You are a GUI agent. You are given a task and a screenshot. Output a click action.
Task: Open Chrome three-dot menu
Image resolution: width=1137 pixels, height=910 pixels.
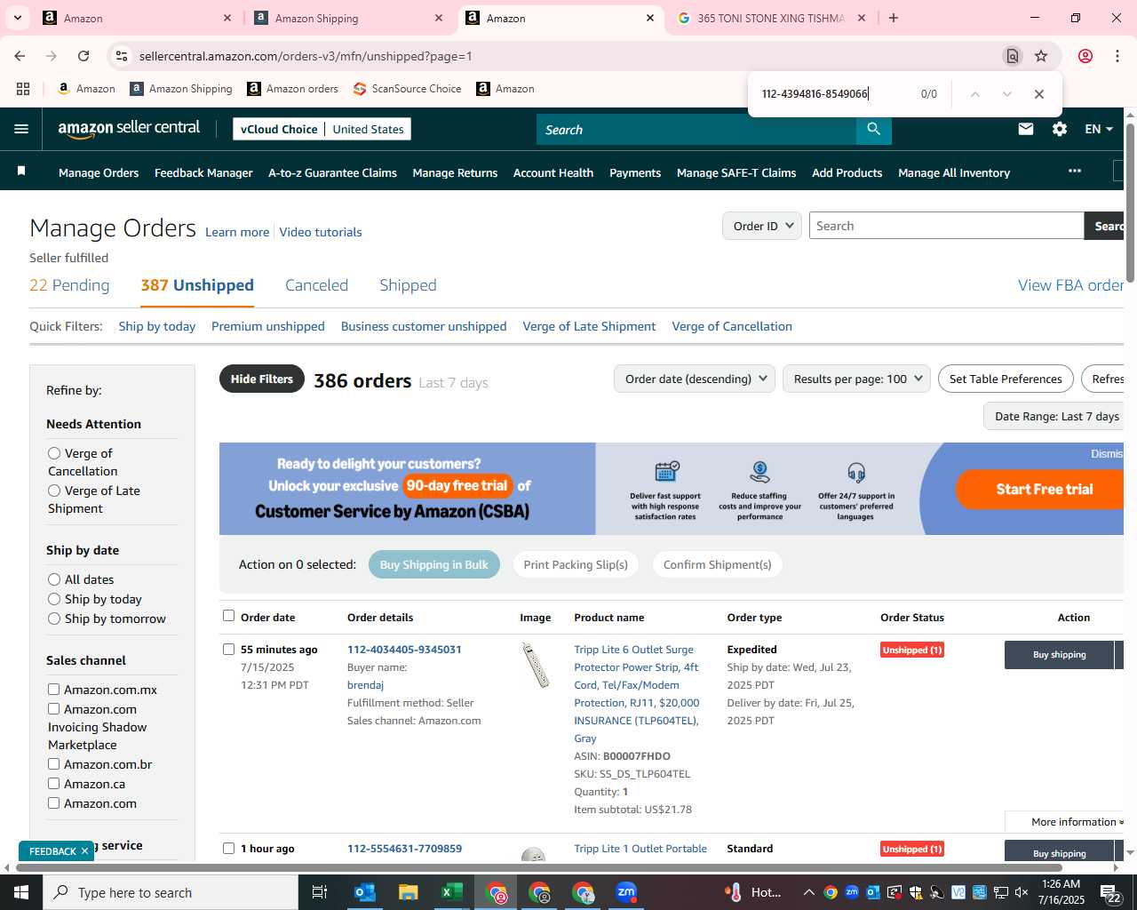[x=1117, y=56]
